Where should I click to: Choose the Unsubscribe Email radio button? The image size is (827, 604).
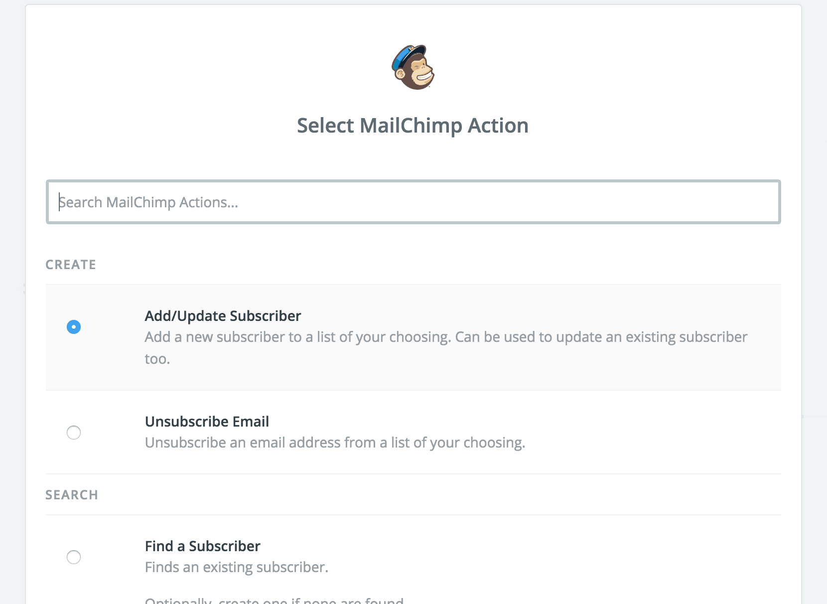click(x=74, y=433)
